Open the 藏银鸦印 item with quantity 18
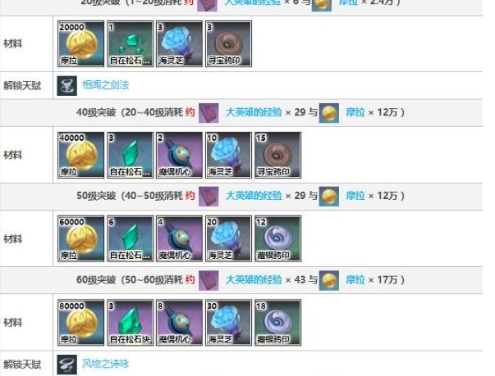The image size is (495, 376). click(277, 323)
